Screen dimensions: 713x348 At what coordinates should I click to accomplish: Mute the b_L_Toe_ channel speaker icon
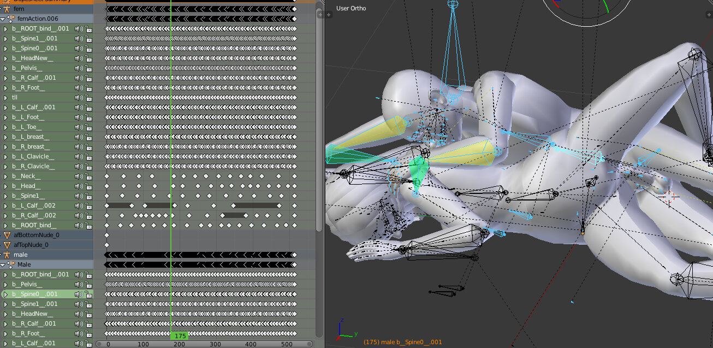(79, 127)
